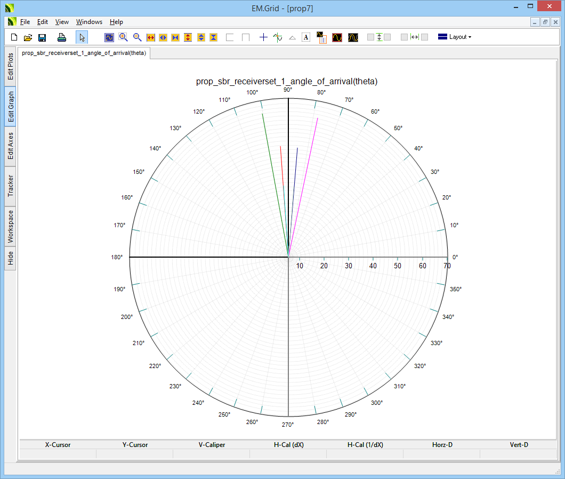Open the File menu

pyautogui.click(x=25, y=22)
